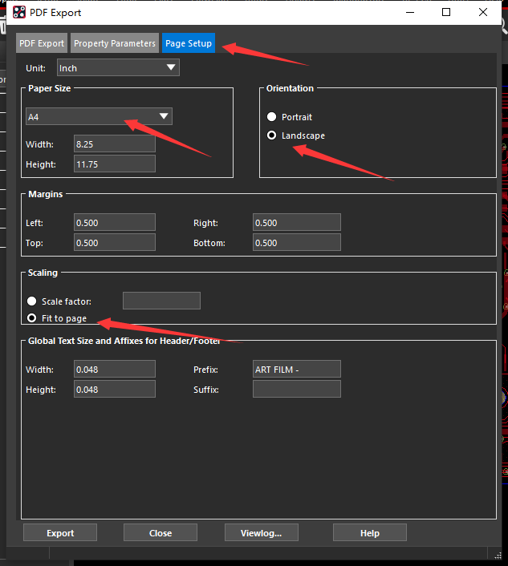Open the Unit dropdown showing Inch
The width and height of the screenshot is (508, 566).
[118, 67]
